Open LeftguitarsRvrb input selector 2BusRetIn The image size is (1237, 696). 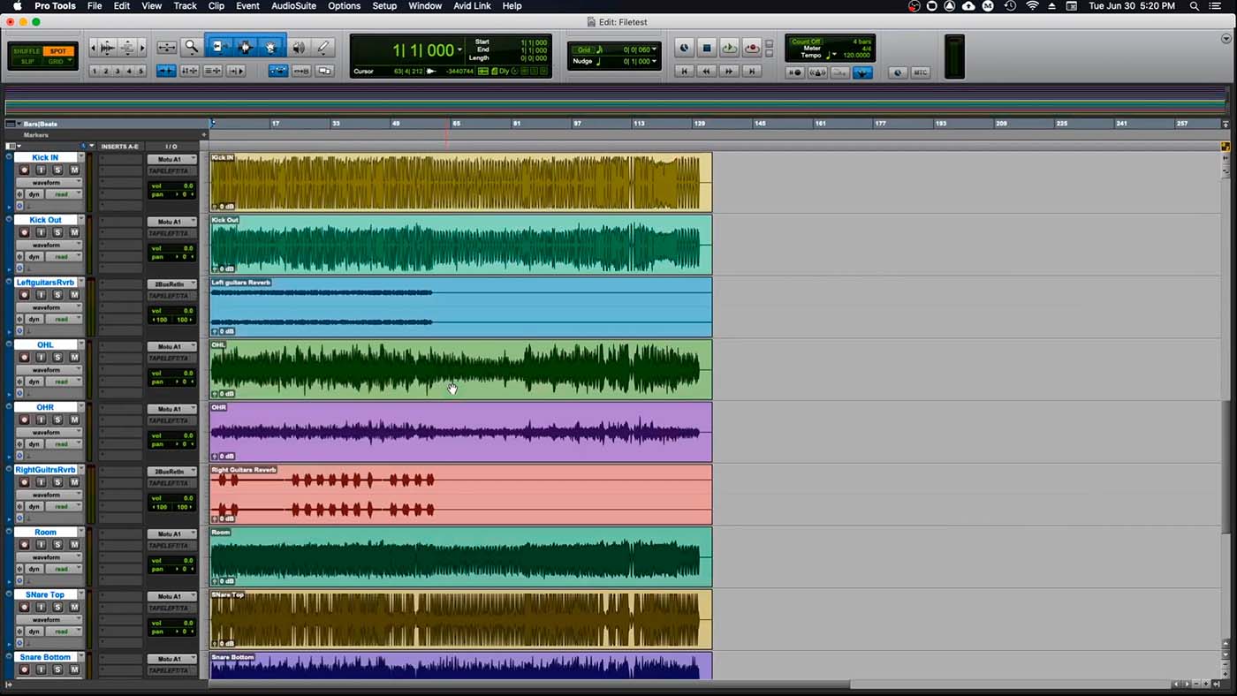[171, 284]
